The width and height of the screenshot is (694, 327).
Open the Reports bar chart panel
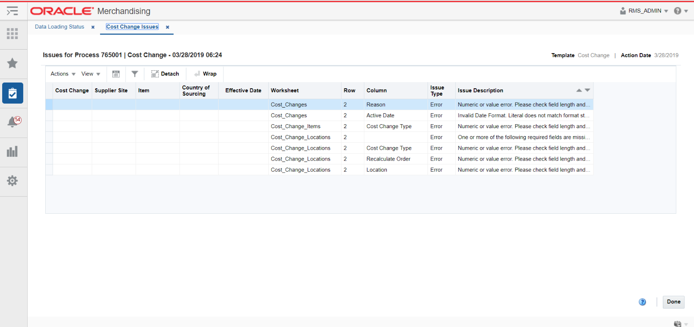(12, 152)
